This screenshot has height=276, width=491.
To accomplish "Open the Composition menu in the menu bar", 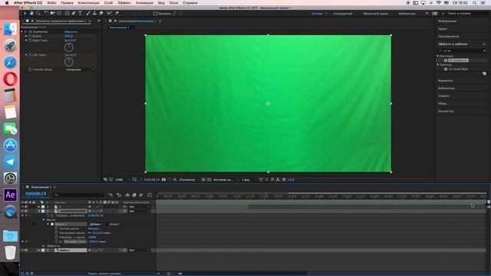I will 89,3.
